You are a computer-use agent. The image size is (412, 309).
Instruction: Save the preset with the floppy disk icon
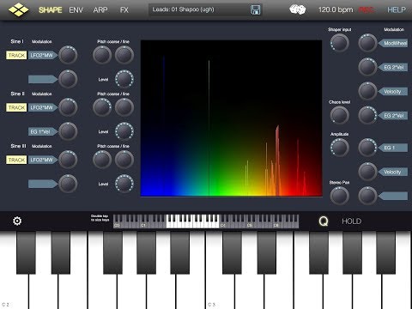[256, 9]
